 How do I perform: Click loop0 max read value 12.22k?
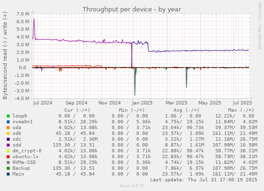tap(225, 116)
